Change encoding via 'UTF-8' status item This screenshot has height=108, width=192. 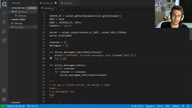[x=160, y=106]
